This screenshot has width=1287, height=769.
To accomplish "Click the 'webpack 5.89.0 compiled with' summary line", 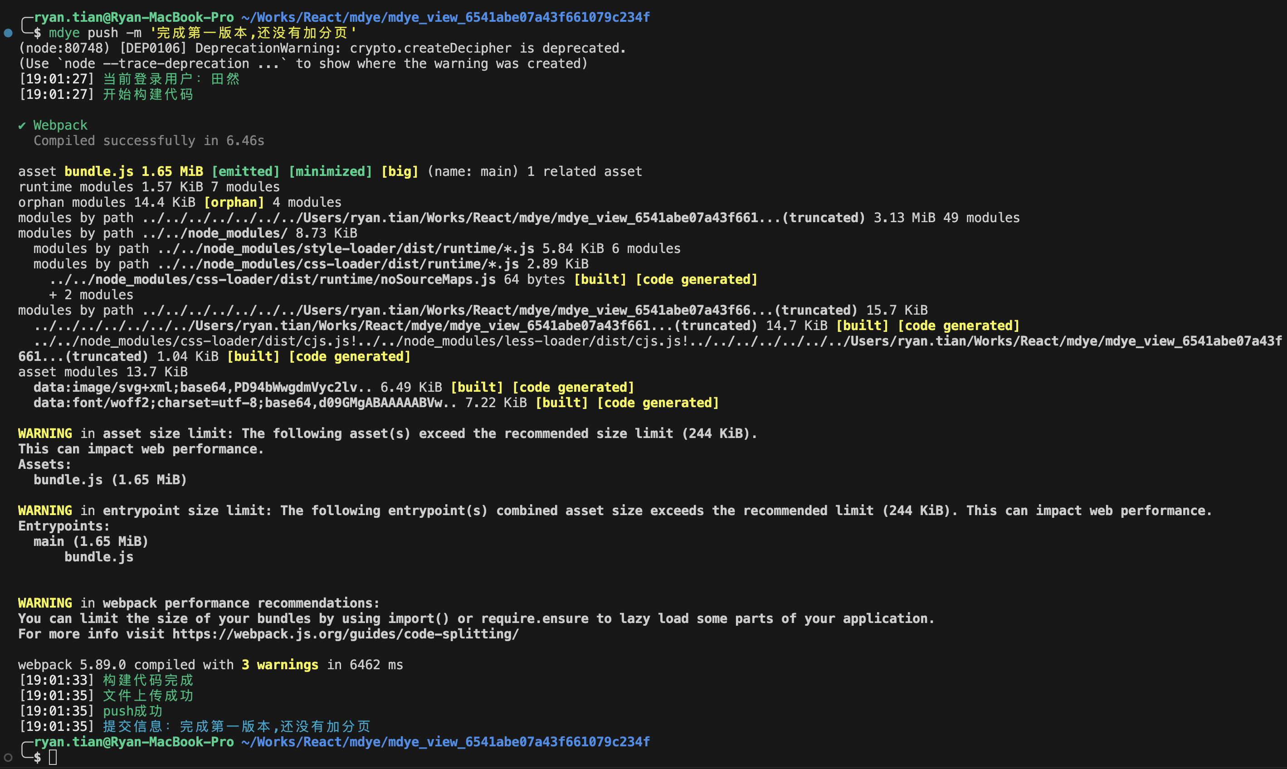I will (x=210, y=665).
